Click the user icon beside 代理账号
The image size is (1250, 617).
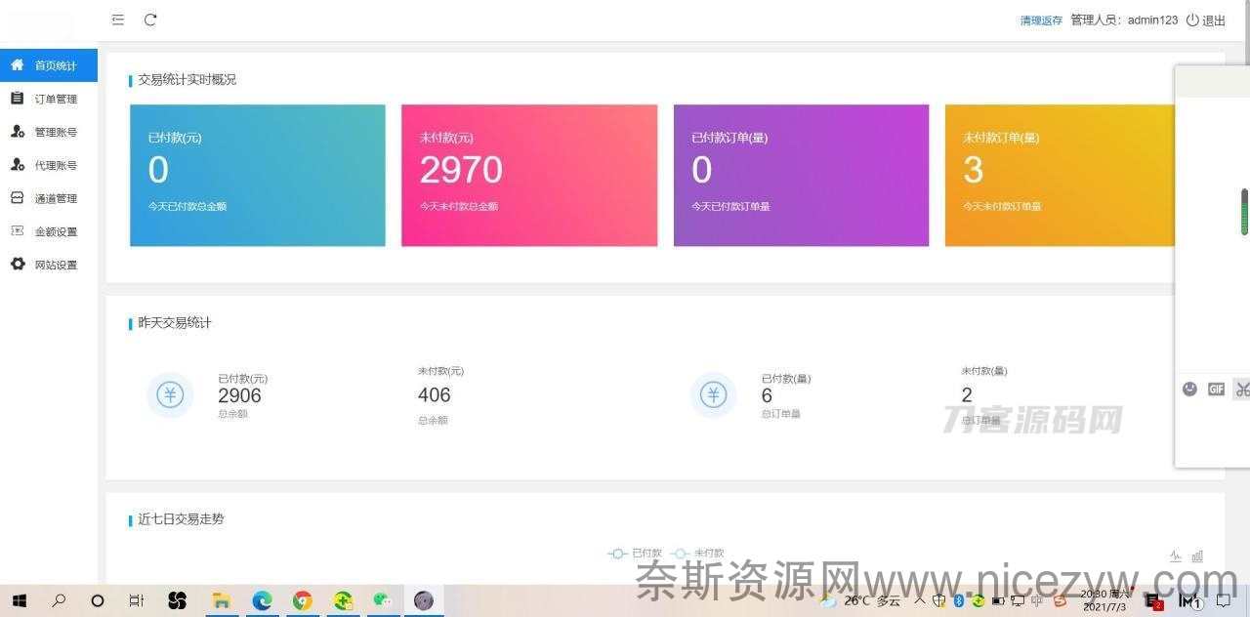tap(17, 165)
